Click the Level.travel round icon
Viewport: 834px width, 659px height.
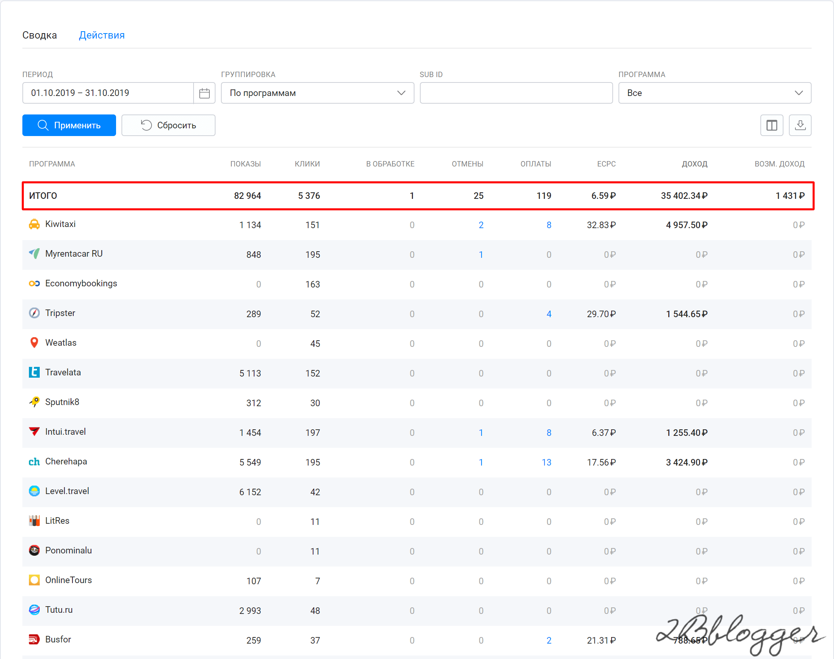click(x=34, y=491)
